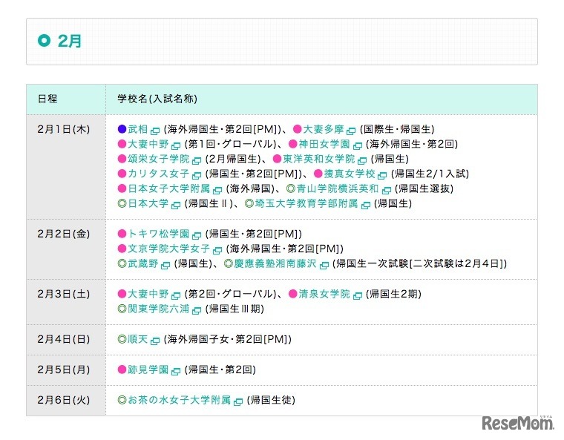Viewport: 564px width, 440px height.
Task: Click external-link icon beside 慶應義塾湘南藤沢
Action: coord(324,265)
